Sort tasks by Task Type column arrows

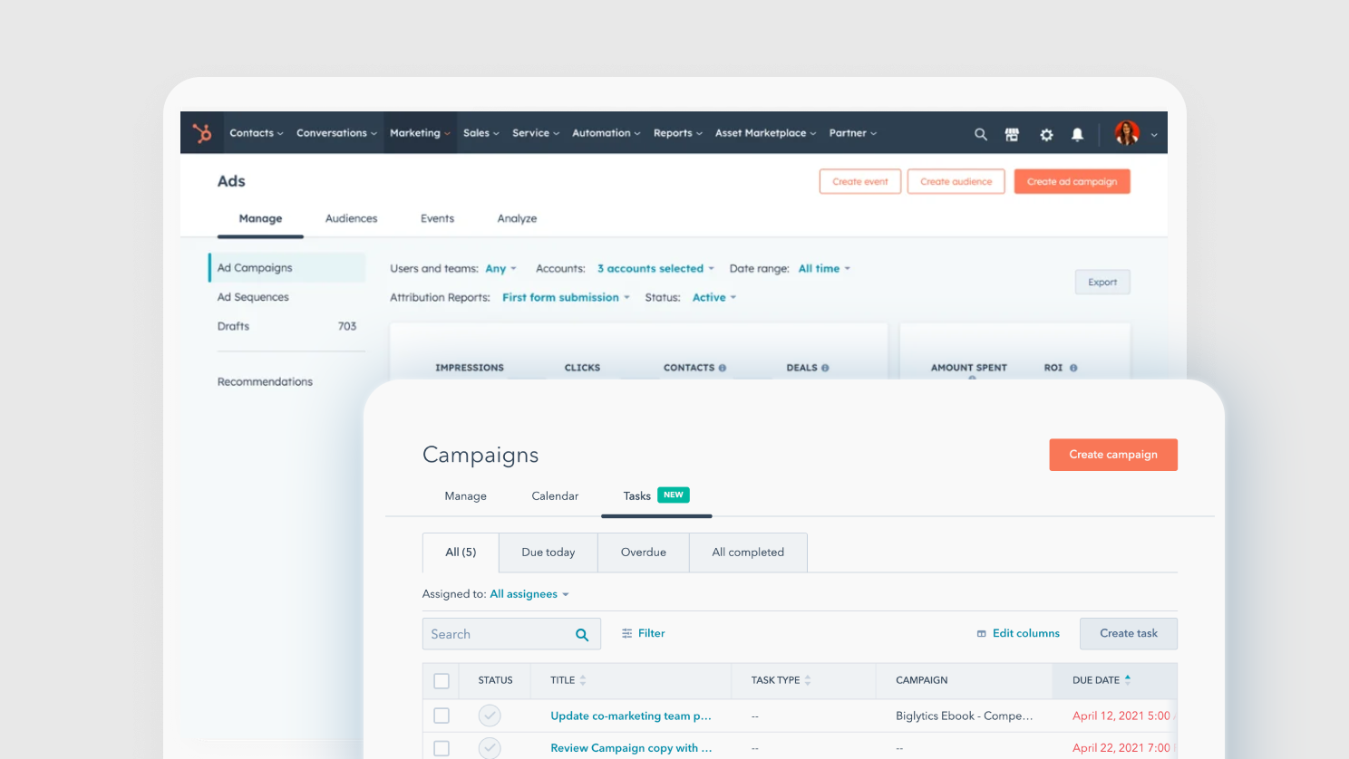tap(808, 680)
